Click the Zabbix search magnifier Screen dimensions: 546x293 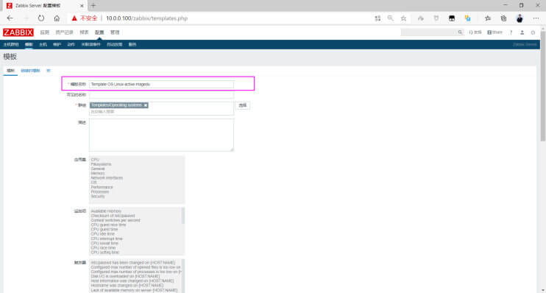(x=460, y=32)
